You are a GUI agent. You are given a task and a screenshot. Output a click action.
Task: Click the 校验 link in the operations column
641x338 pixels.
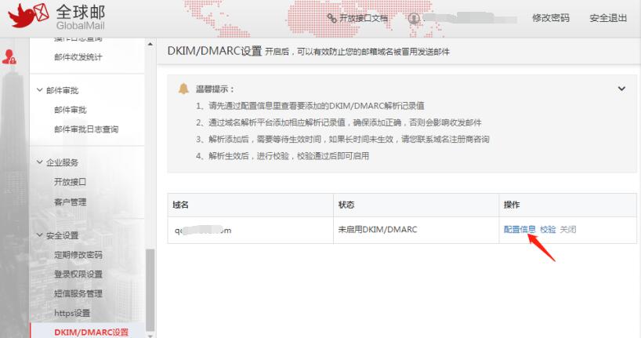[548, 230]
